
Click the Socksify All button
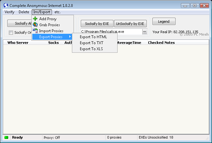click(20, 23)
